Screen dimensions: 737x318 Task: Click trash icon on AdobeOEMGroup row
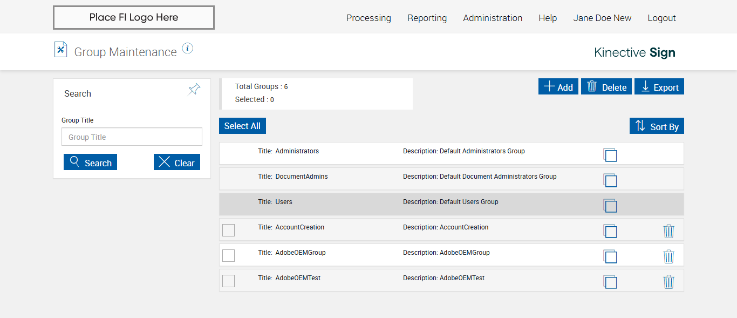coord(668,256)
